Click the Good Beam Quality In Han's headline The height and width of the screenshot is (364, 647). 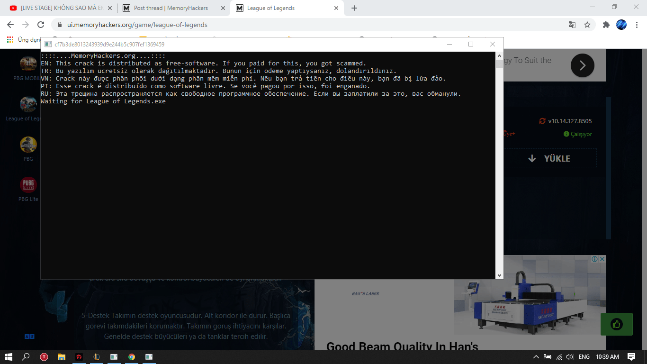[x=402, y=347]
